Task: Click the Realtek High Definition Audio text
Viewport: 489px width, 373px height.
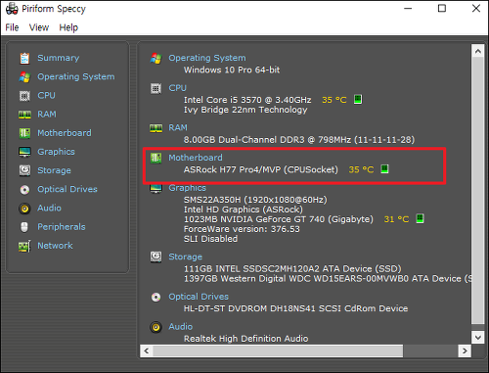Action: (245, 339)
